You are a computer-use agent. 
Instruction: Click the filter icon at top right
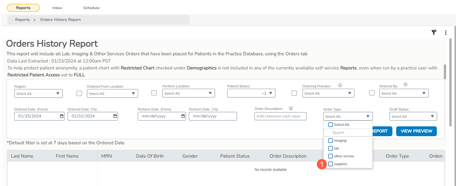coord(434,32)
